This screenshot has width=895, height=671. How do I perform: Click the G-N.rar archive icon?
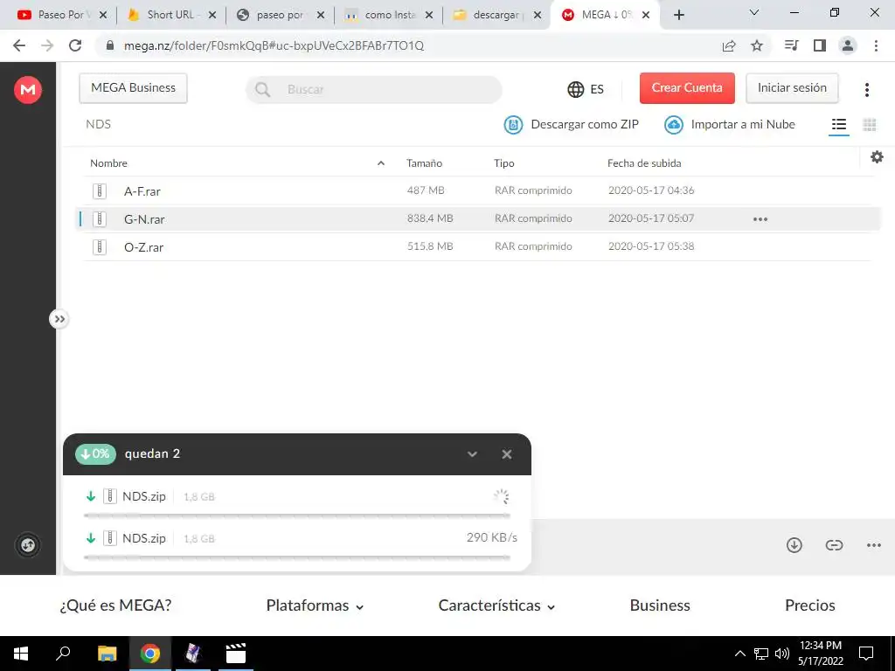click(x=100, y=218)
